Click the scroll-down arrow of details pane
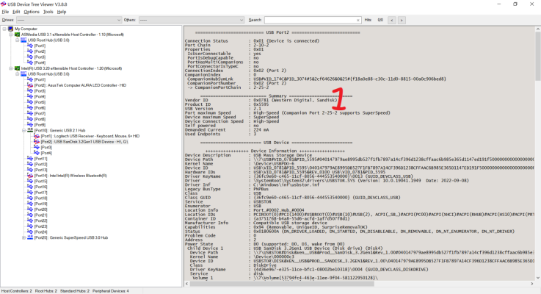Viewport: 541px width, 294px height. click(x=537, y=278)
